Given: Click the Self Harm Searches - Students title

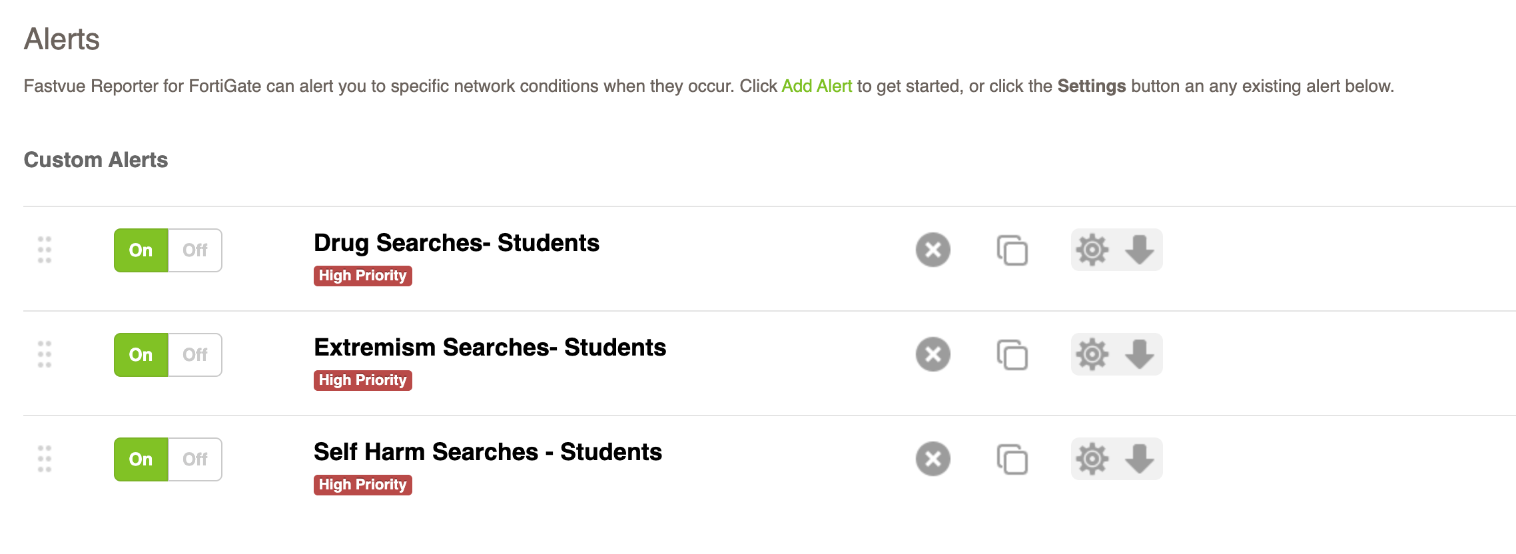Looking at the screenshot, I should [x=488, y=452].
